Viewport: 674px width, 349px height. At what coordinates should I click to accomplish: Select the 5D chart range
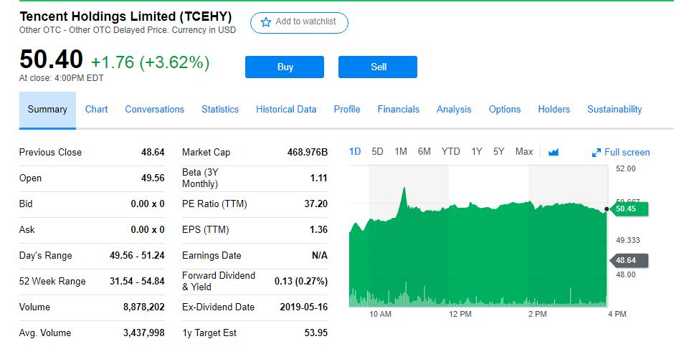pos(377,152)
